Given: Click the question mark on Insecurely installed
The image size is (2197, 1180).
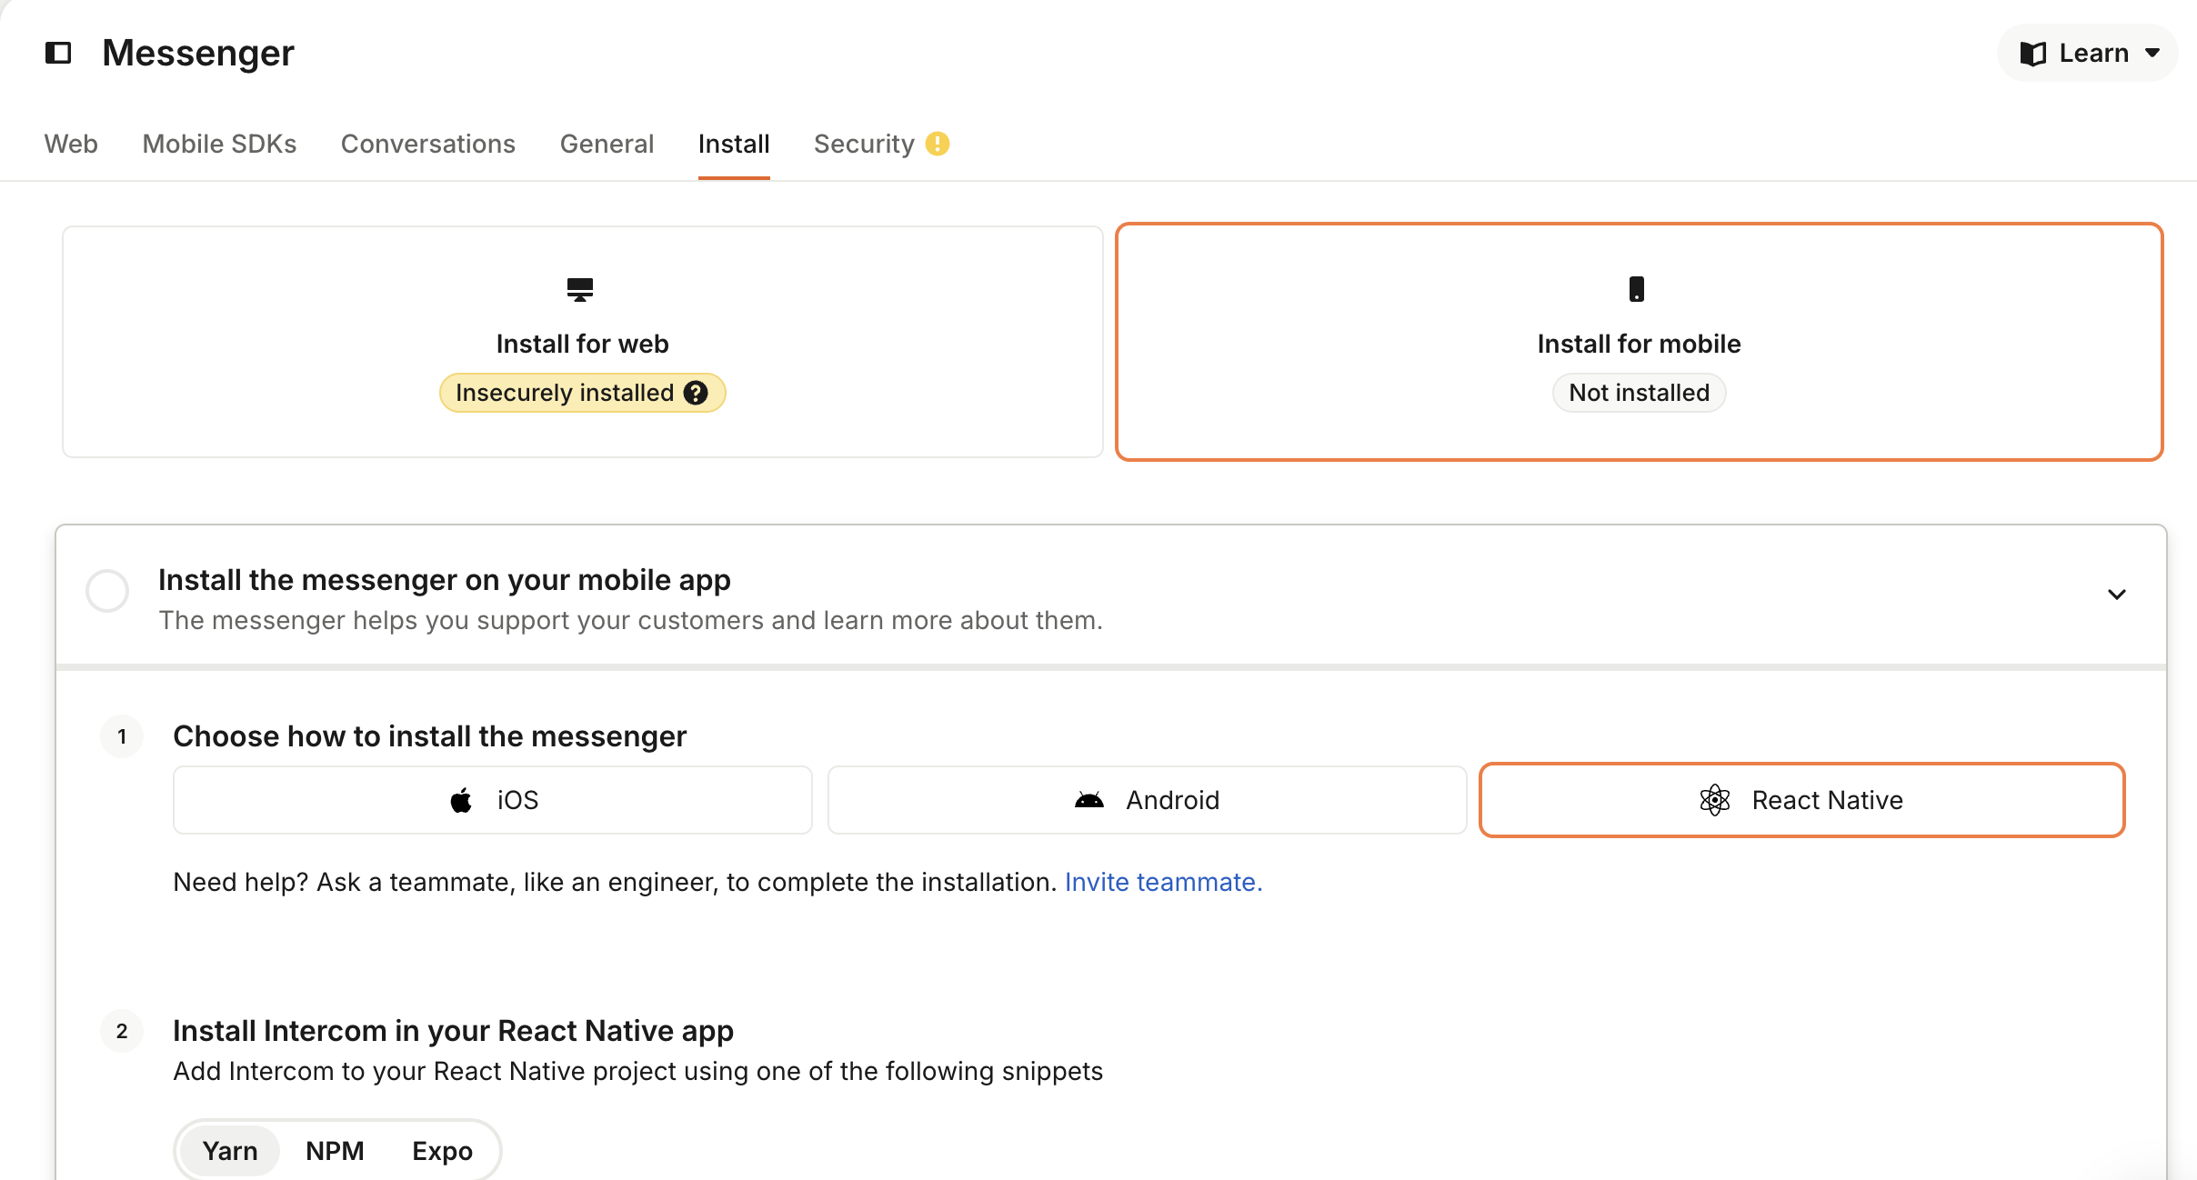Looking at the screenshot, I should (x=697, y=393).
